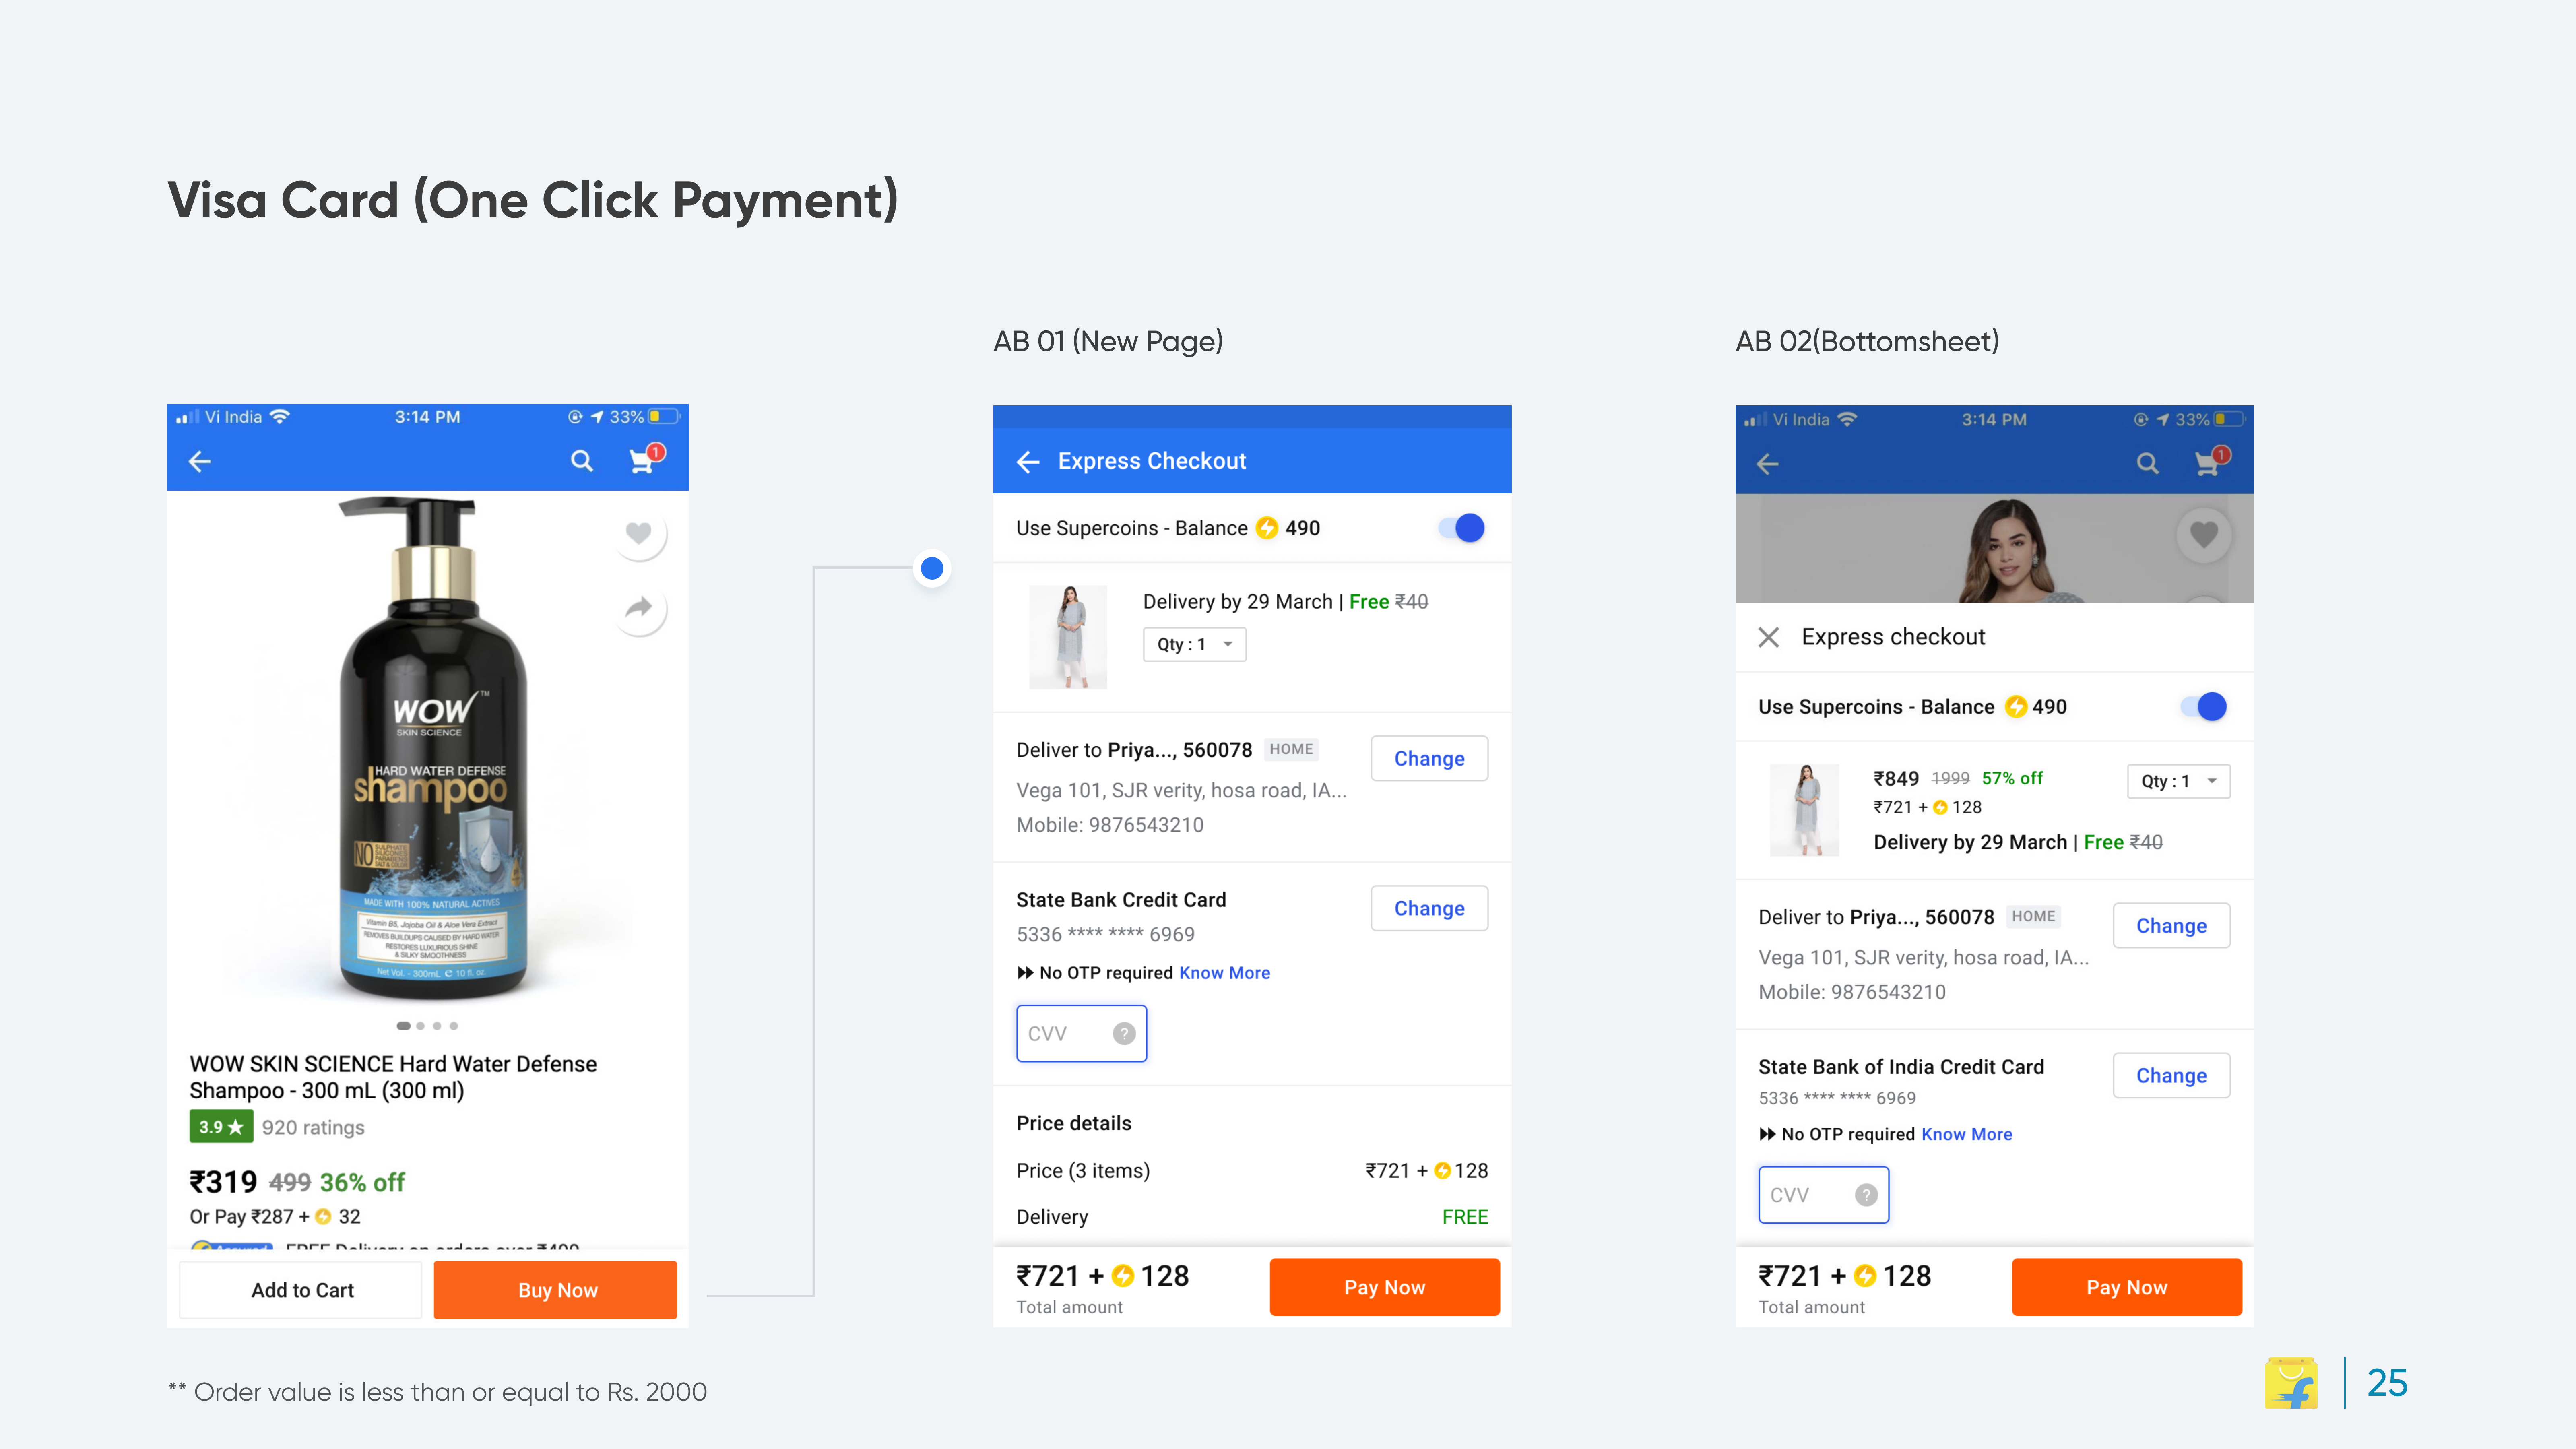This screenshot has height=1449, width=2576.
Task: Click the Flipkart logo at slide footer
Action: pos(2292,1383)
